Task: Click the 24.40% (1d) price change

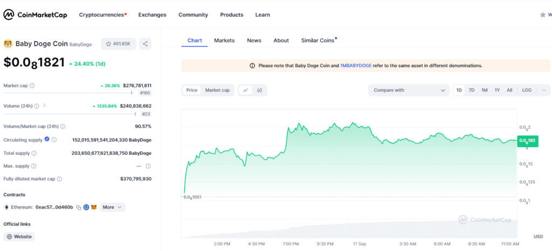Action: point(87,64)
